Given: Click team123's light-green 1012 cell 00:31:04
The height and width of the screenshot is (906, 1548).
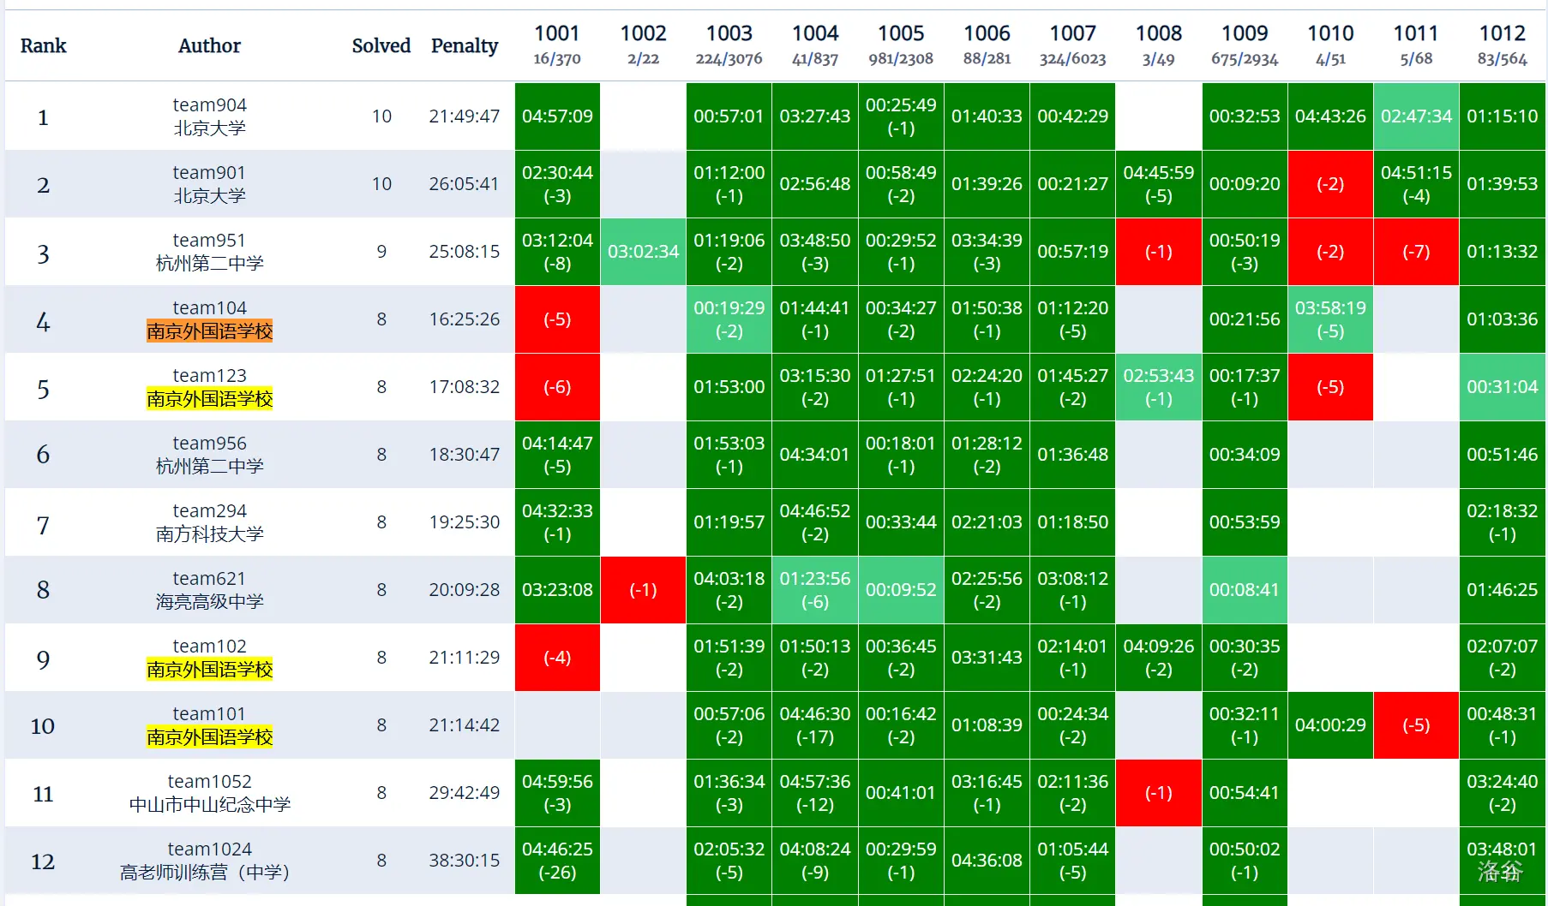Looking at the screenshot, I should tap(1503, 387).
